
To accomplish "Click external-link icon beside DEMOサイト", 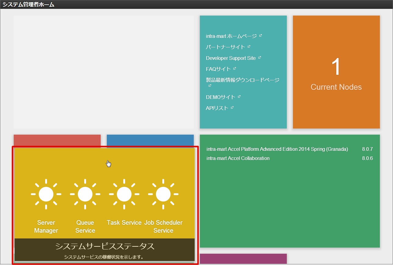I will point(239,97).
